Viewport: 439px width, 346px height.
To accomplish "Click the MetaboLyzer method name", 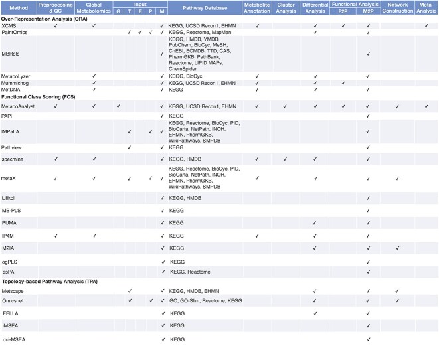I will [x=15, y=76].
